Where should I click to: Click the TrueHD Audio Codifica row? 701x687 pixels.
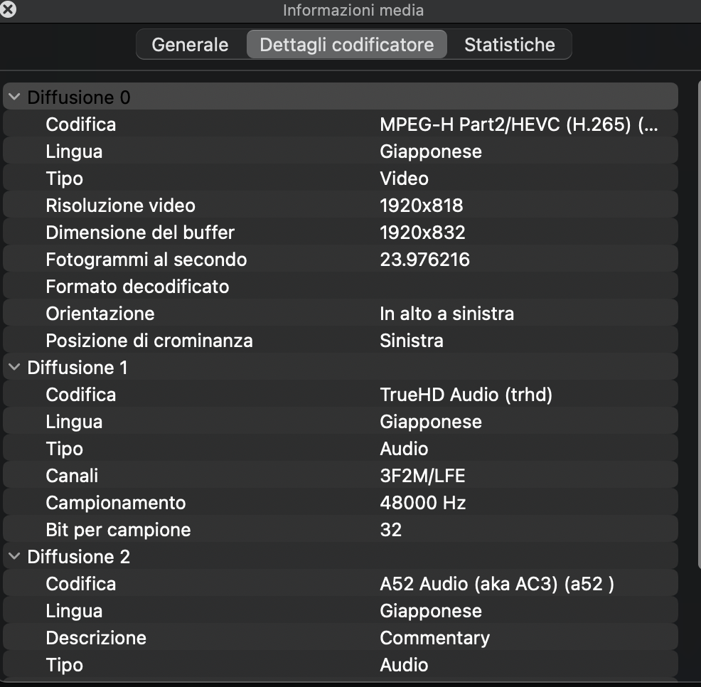click(x=340, y=395)
